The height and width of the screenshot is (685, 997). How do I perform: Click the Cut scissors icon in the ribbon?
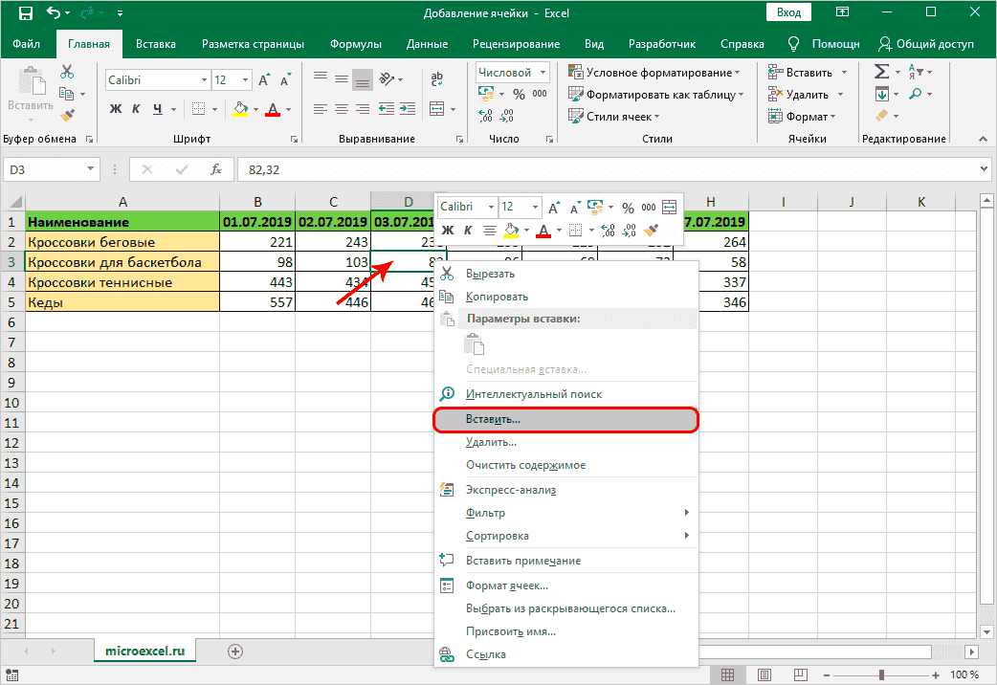(67, 72)
